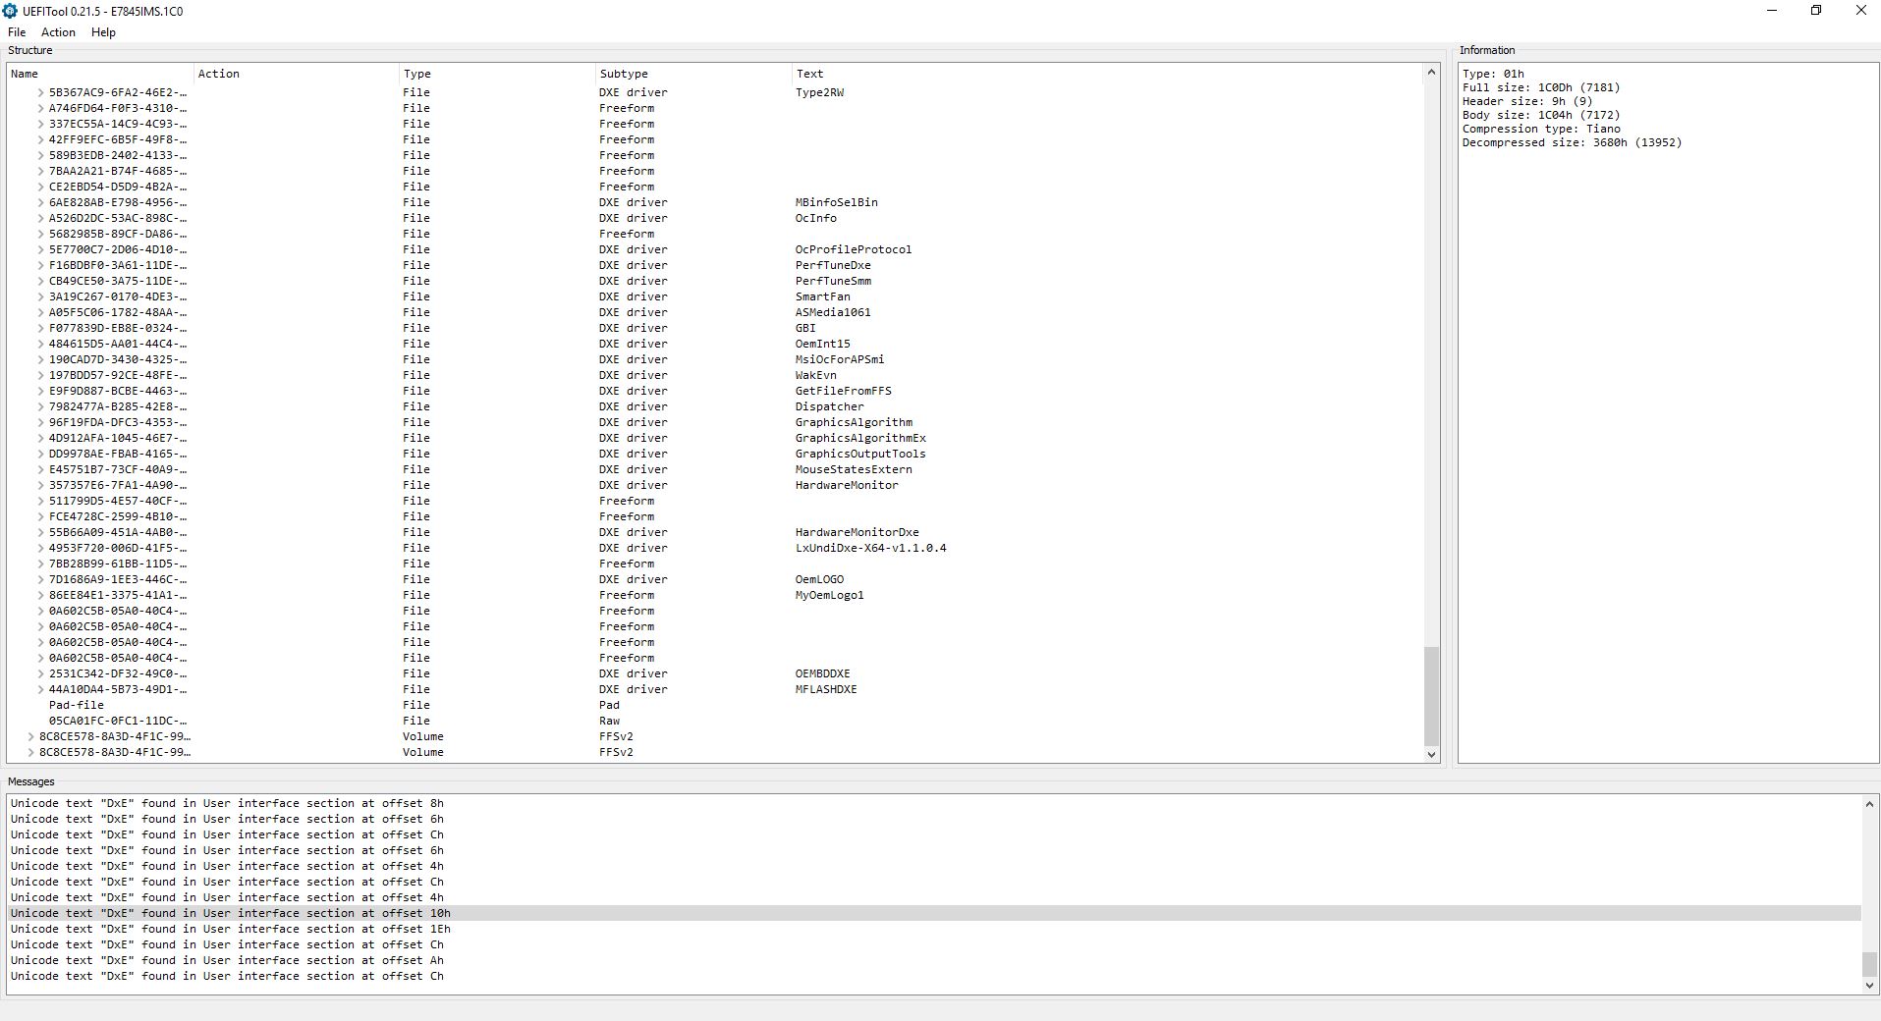The height and width of the screenshot is (1021, 1881).
Task: Click message with offset Ah
Action: (x=934, y=960)
